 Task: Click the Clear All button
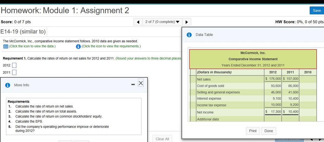coord(162,139)
